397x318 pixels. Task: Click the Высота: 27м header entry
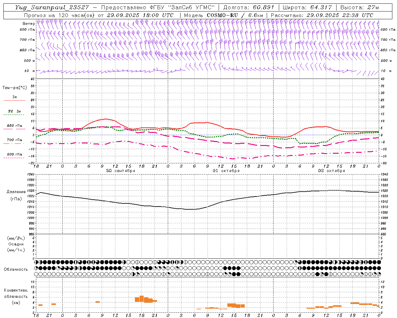point(359,7)
